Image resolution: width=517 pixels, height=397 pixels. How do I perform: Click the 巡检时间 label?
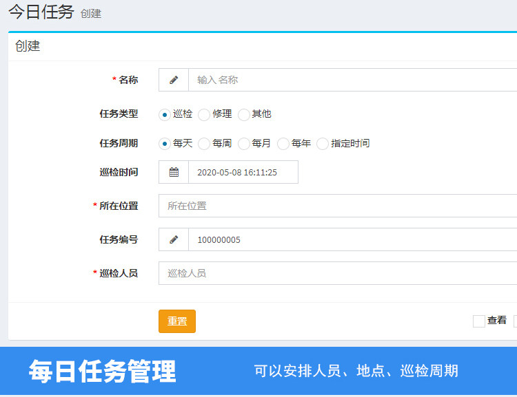119,172
